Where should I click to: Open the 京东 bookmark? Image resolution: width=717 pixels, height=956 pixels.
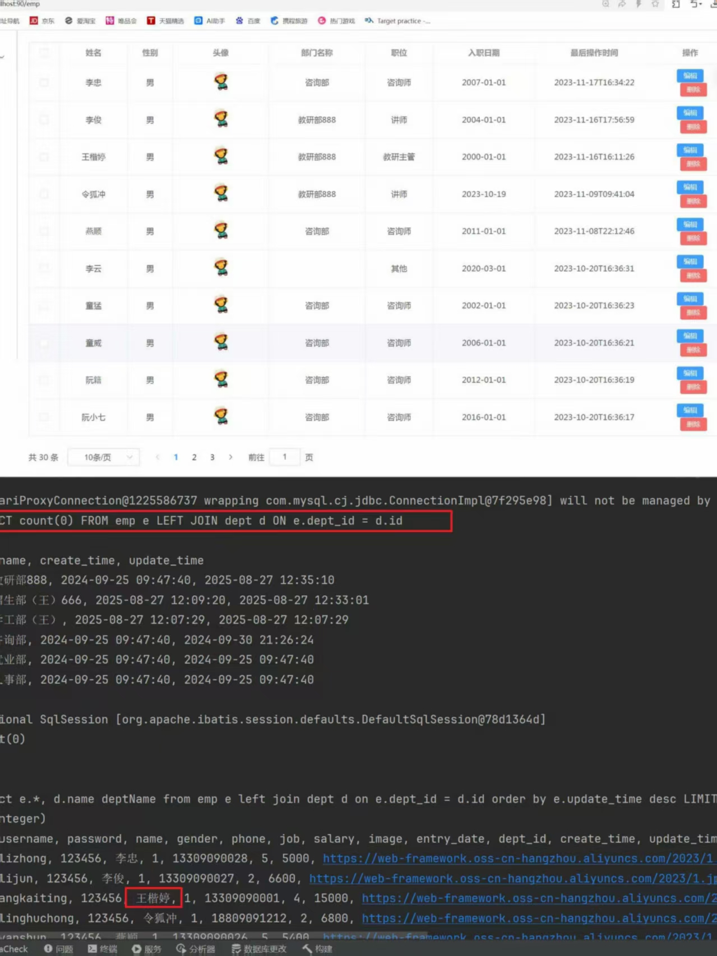tap(42, 21)
